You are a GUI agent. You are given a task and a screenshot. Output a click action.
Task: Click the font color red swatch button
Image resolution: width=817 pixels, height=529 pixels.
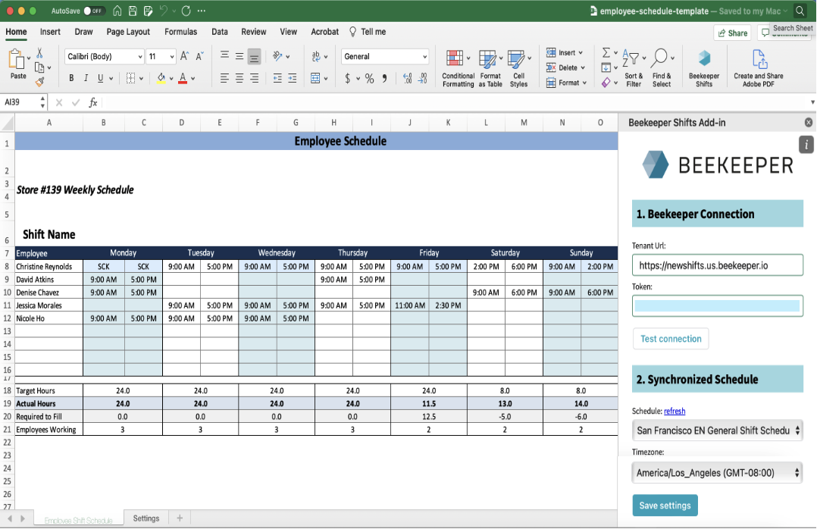coord(183,78)
